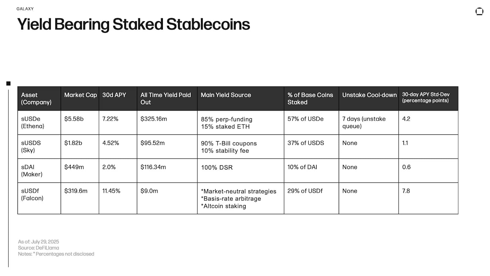Screen dimensions: 490x276
Task: Select the 11.45% APY value
Action: coord(111,191)
